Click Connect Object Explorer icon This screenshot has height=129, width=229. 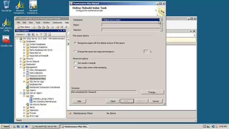tap(29, 34)
